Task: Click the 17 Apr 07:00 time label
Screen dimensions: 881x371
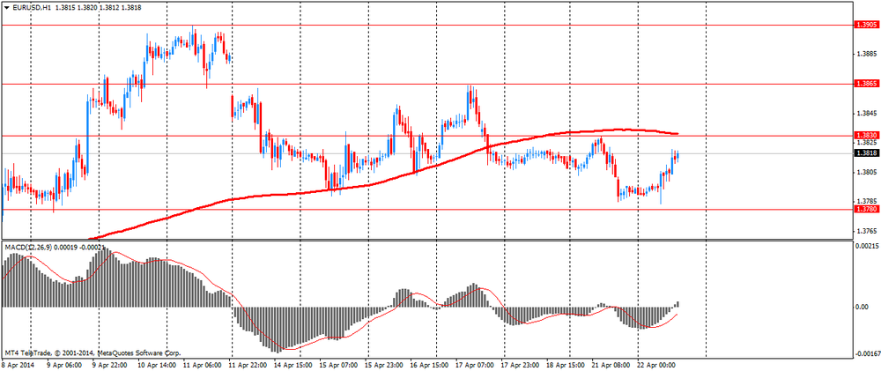Action: pos(475,363)
